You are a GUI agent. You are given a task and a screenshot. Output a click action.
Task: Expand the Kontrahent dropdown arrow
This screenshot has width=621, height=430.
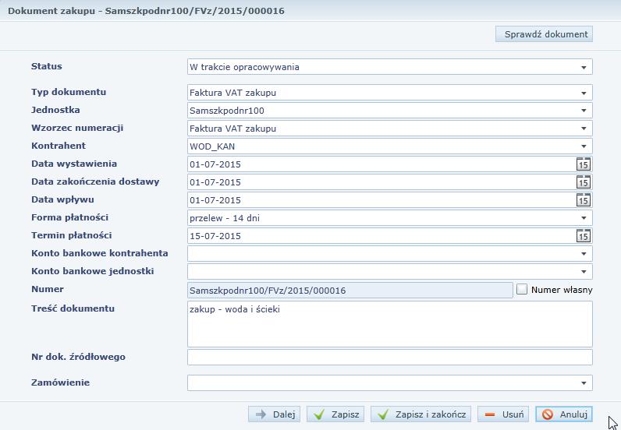click(x=584, y=146)
